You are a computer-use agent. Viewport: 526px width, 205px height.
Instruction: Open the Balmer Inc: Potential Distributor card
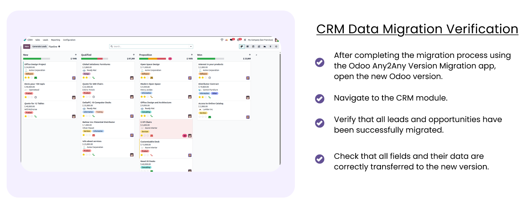(x=108, y=128)
